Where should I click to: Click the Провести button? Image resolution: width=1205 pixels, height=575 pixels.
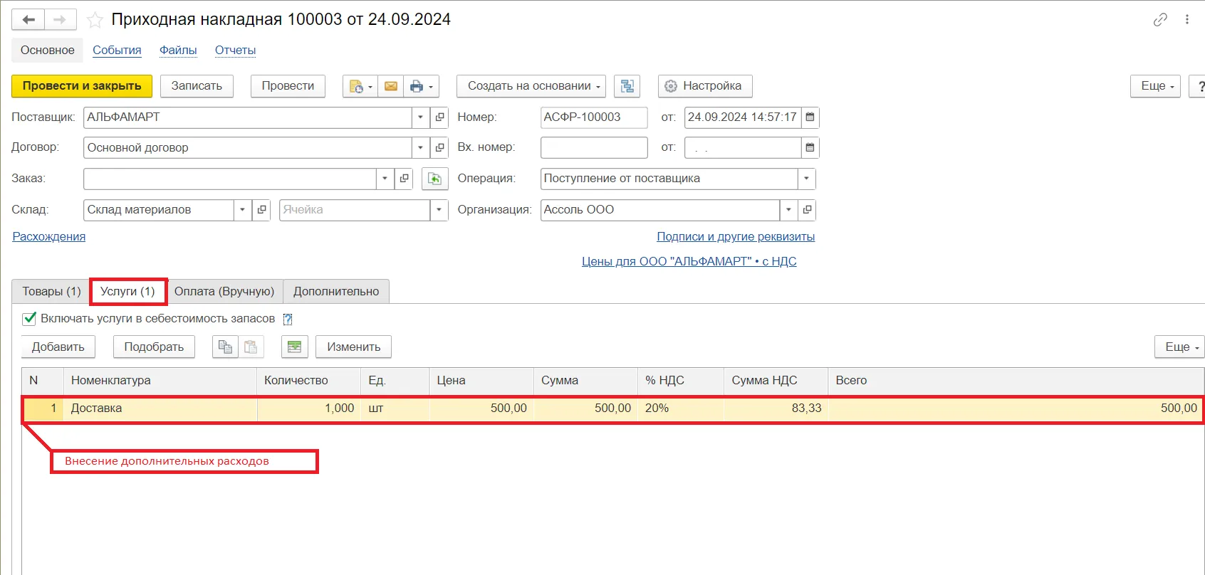pos(288,86)
